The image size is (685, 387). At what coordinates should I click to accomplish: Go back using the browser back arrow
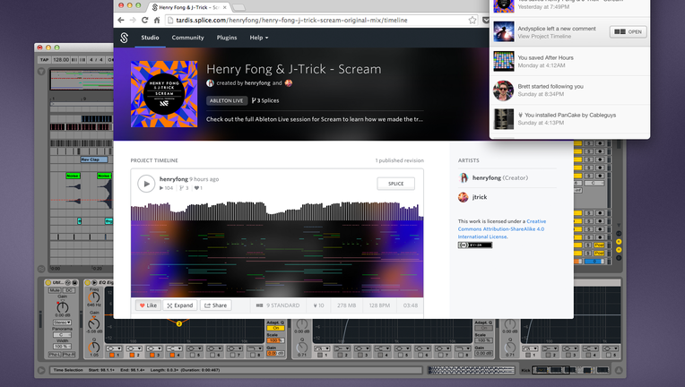pos(121,20)
